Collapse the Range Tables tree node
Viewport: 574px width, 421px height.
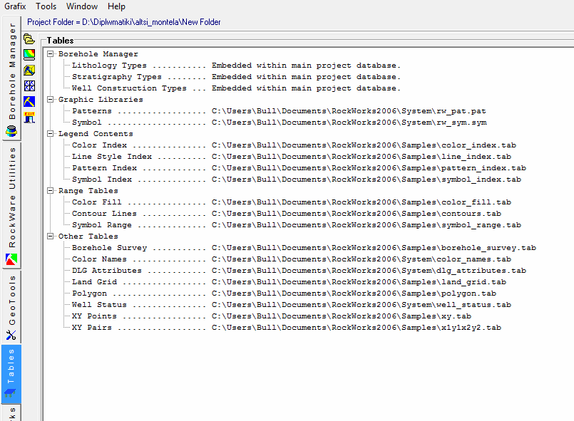[50, 191]
